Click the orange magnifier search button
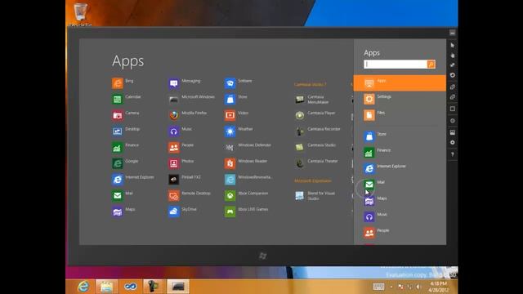This screenshot has width=523, height=294. click(431, 64)
